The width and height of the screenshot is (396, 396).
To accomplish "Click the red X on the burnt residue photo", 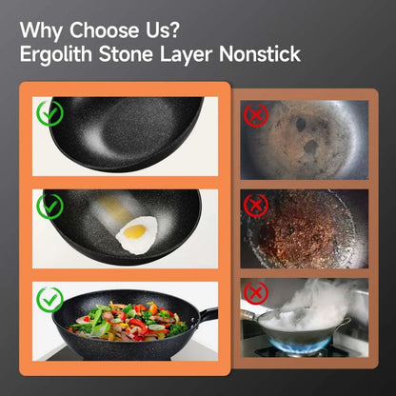I will 256,206.
